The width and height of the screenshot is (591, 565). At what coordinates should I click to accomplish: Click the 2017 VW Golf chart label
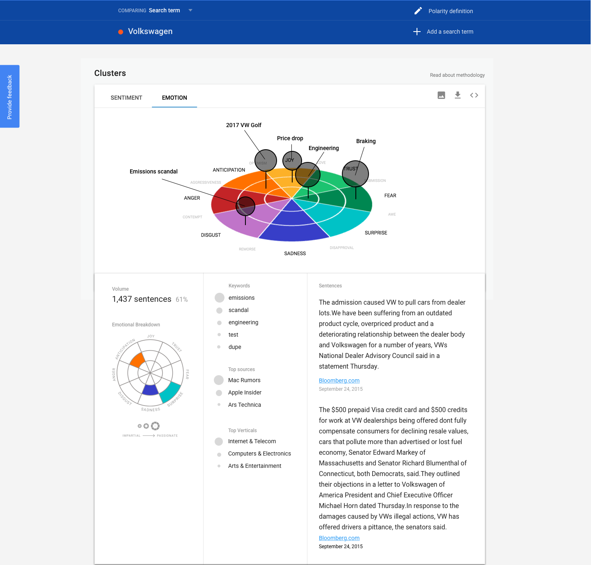tap(244, 125)
